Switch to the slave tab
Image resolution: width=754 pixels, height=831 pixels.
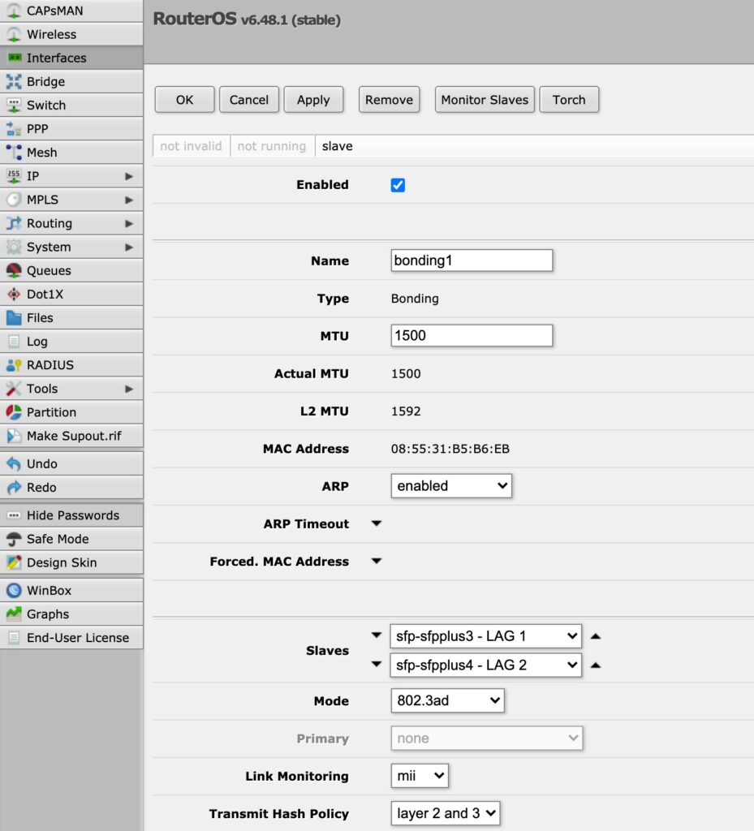(337, 146)
